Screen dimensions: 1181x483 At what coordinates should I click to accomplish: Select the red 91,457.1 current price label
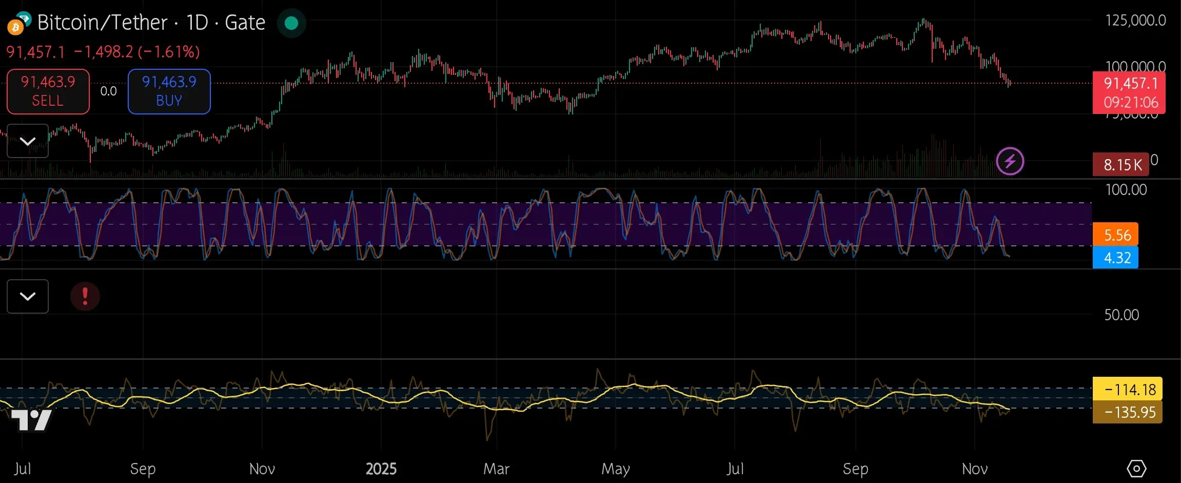click(x=1129, y=92)
